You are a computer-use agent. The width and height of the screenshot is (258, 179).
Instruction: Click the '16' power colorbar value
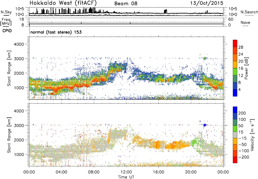point(241,68)
